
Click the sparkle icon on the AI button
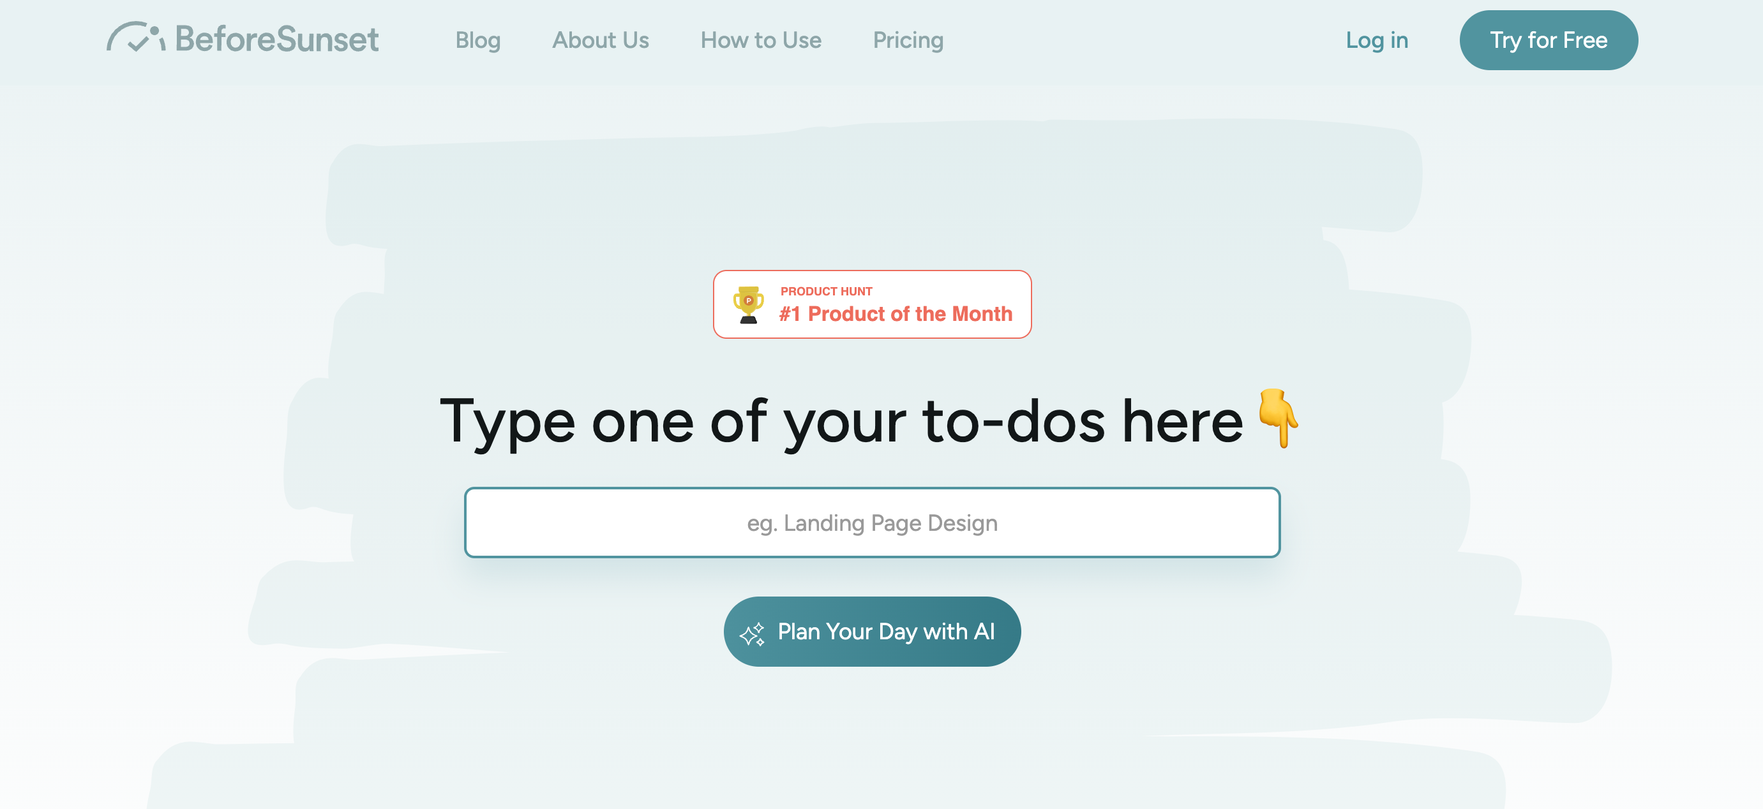tap(751, 634)
